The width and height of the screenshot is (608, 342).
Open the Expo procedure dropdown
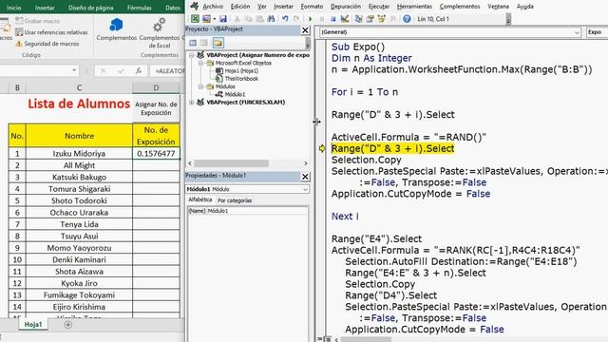pyautogui.click(x=597, y=32)
